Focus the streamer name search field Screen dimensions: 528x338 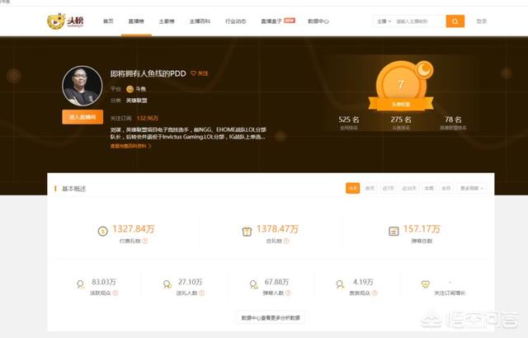[419, 21]
